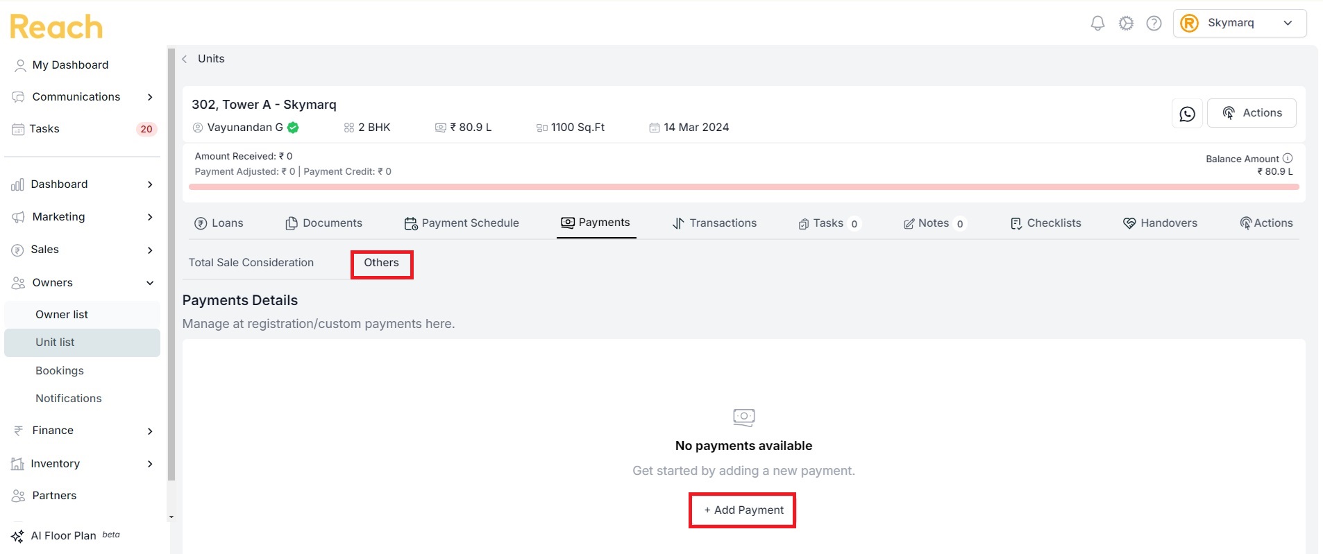1323x554 pixels.
Task: Click the 'No payments available' text
Action: 743,446
